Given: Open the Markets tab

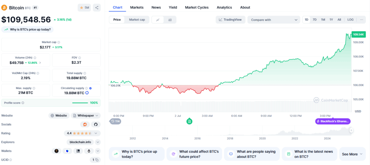Looking at the screenshot, I should [x=137, y=7].
